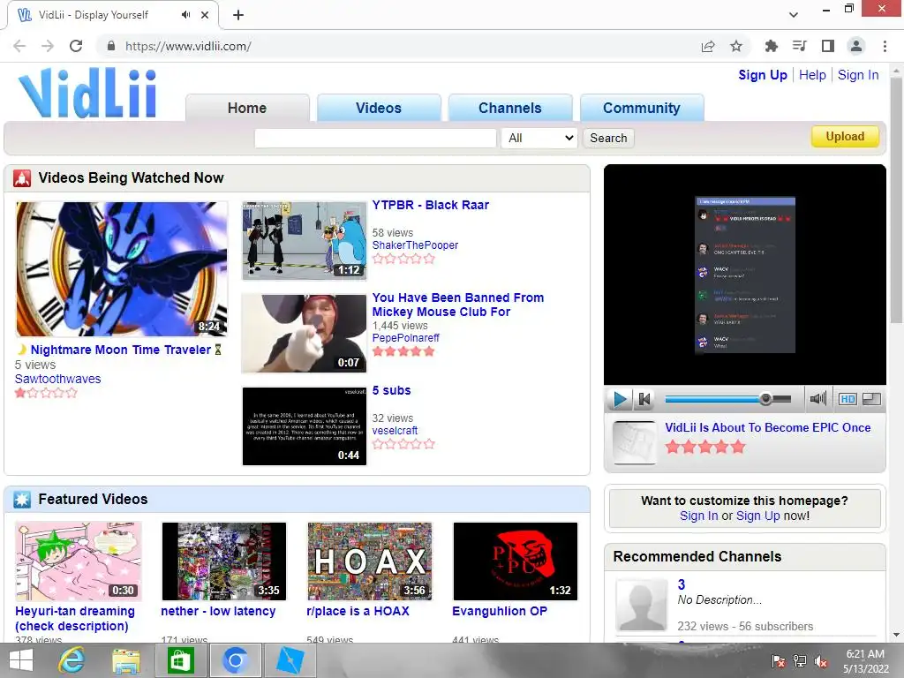This screenshot has height=678, width=904.
Task: Open the browser profile icon
Action: click(x=856, y=46)
